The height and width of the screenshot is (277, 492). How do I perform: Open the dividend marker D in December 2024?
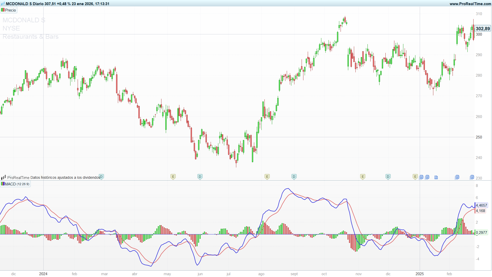pos(388,177)
